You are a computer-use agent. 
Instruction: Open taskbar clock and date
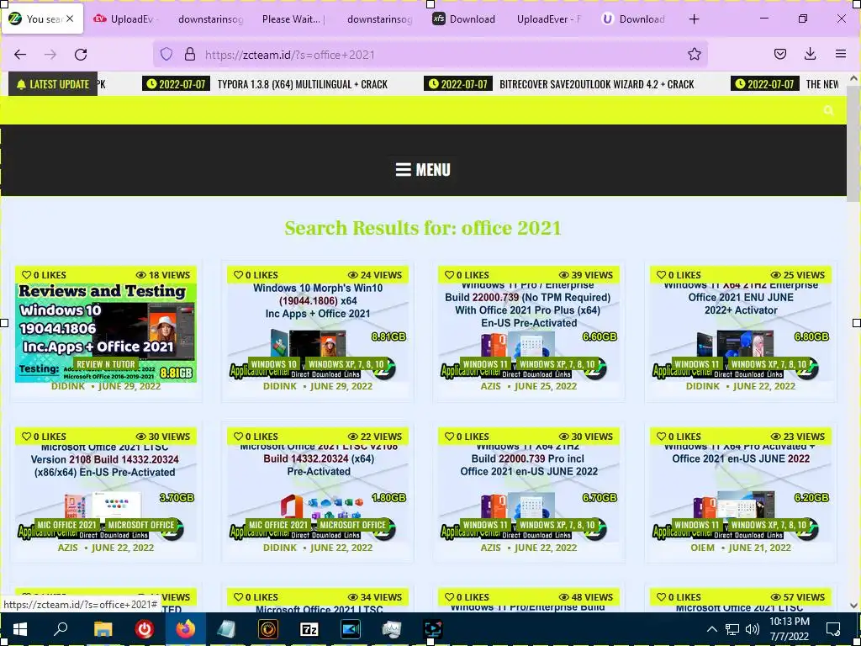click(x=789, y=629)
